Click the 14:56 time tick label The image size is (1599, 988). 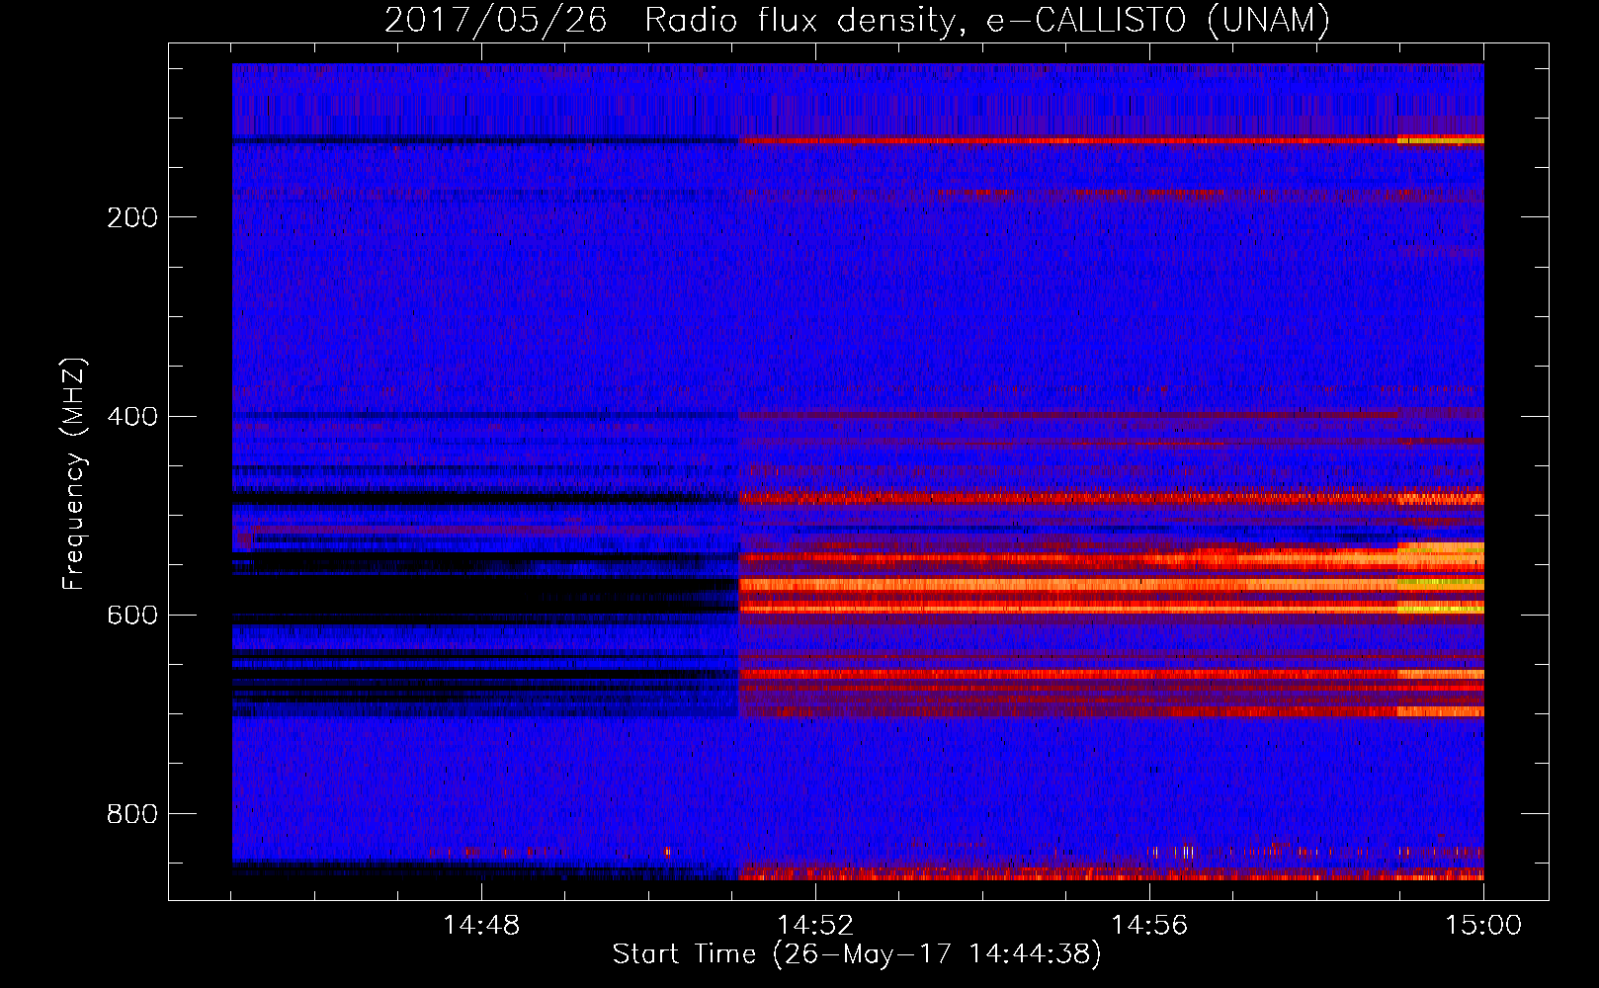pyautogui.click(x=1149, y=926)
